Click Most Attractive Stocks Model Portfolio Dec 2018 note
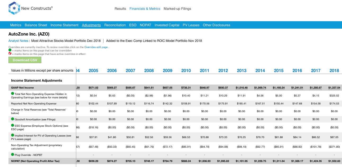342x167 pixels. 66,41
